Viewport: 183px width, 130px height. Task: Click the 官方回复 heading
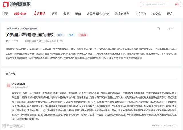(11, 74)
